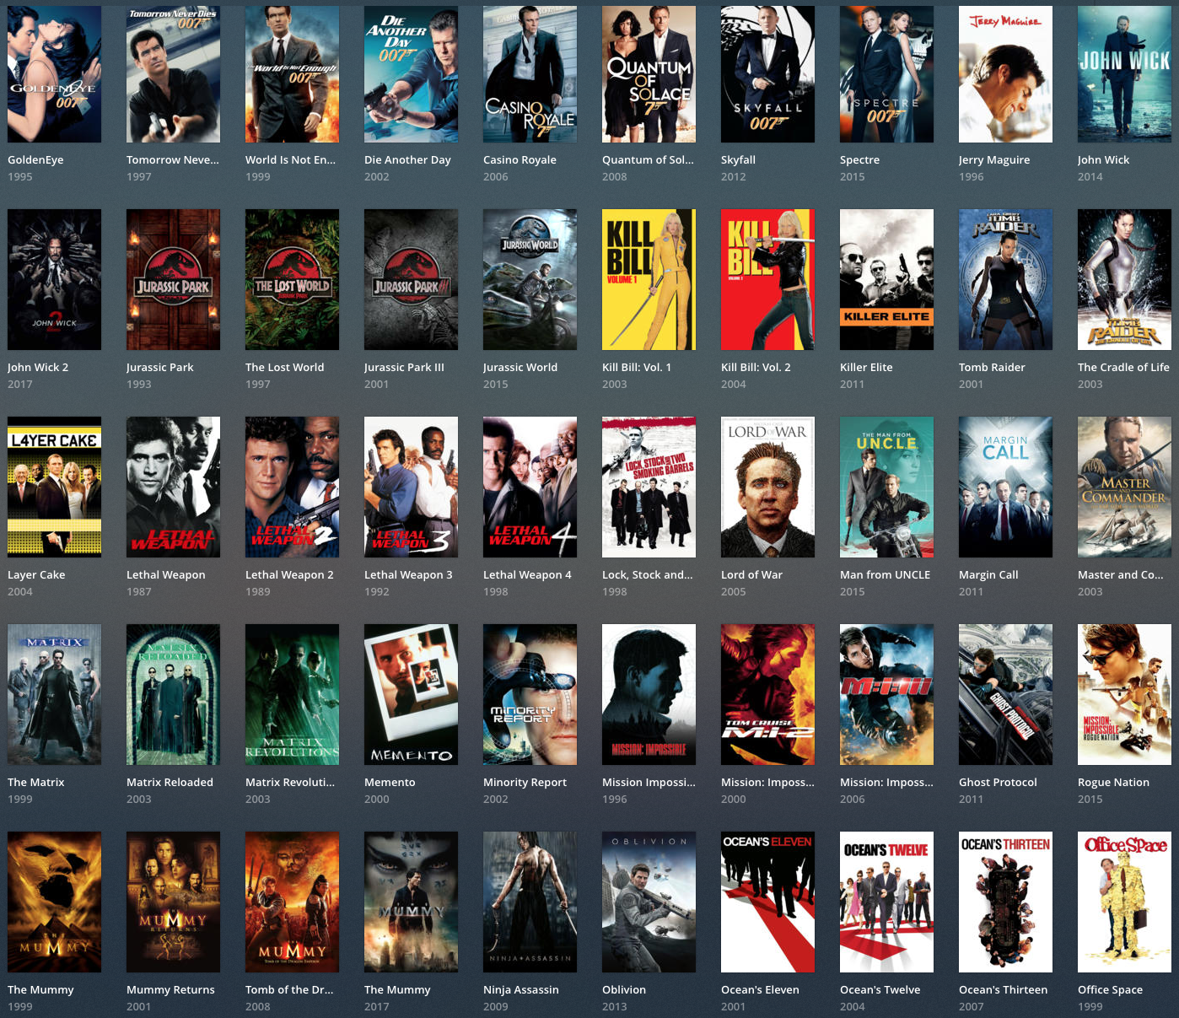Open the Jurassic Park III poster

pos(411,279)
